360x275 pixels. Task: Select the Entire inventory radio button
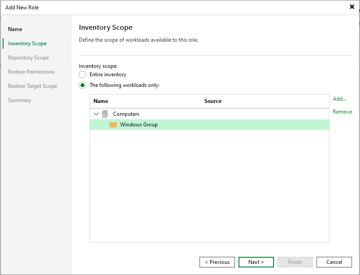tap(82, 75)
